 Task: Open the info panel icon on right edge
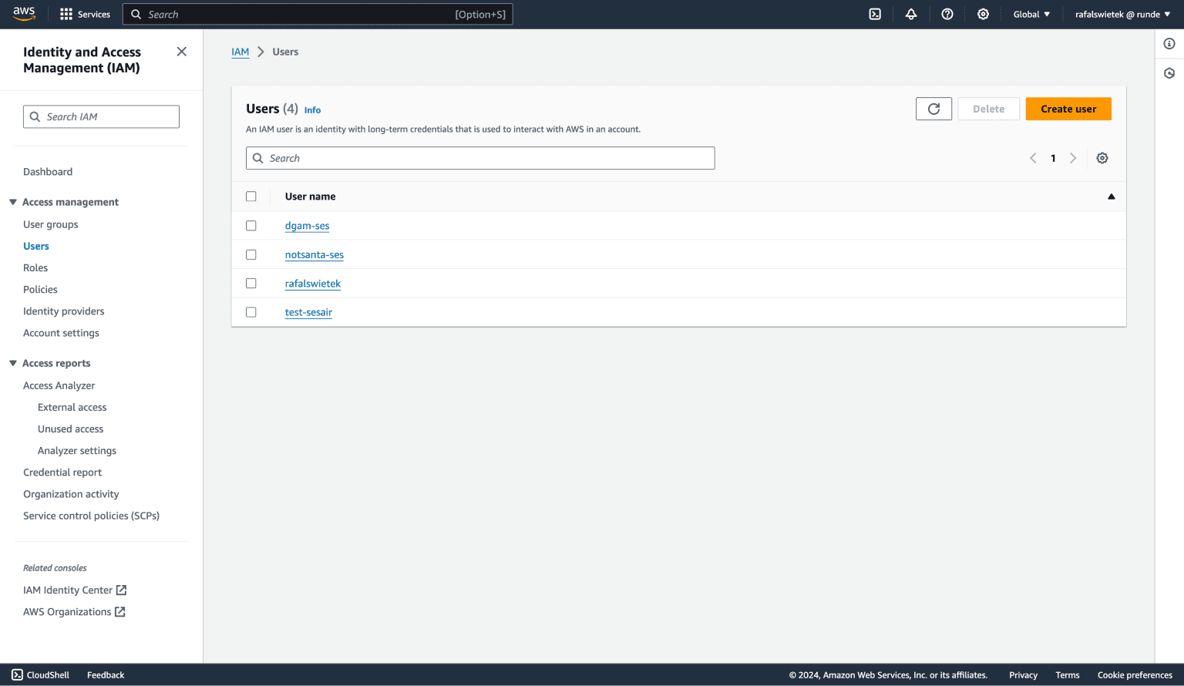click(x=1169, y=44)
